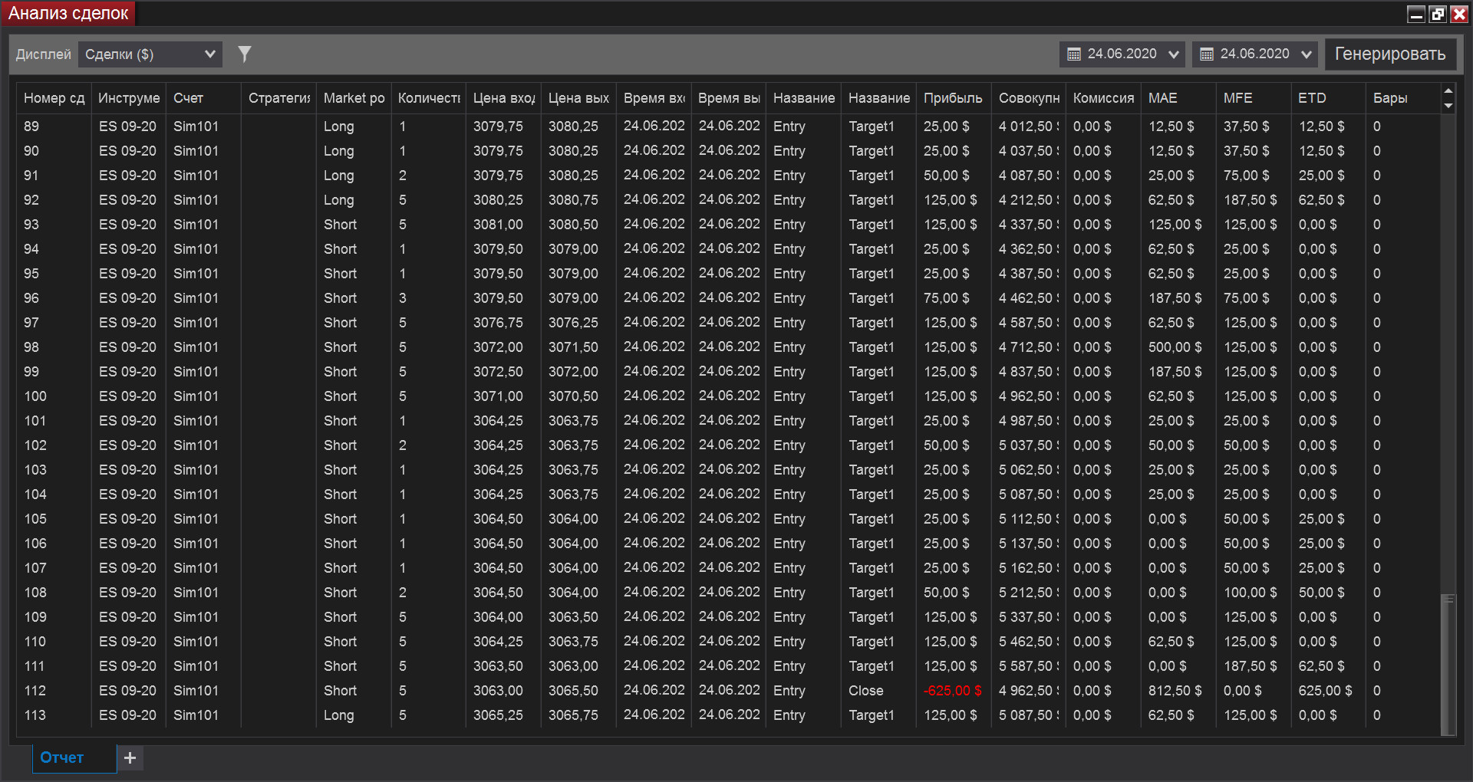1473x782 pixels.
Task: Sort by MAE column header
Action: tap(1178, 98)
